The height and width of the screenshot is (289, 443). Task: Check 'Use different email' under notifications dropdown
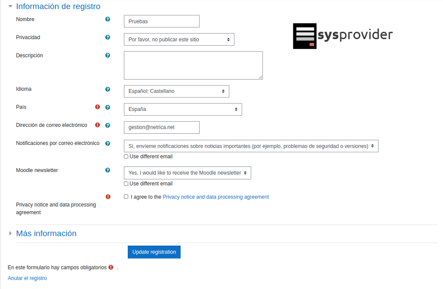(x=126, y=157)
